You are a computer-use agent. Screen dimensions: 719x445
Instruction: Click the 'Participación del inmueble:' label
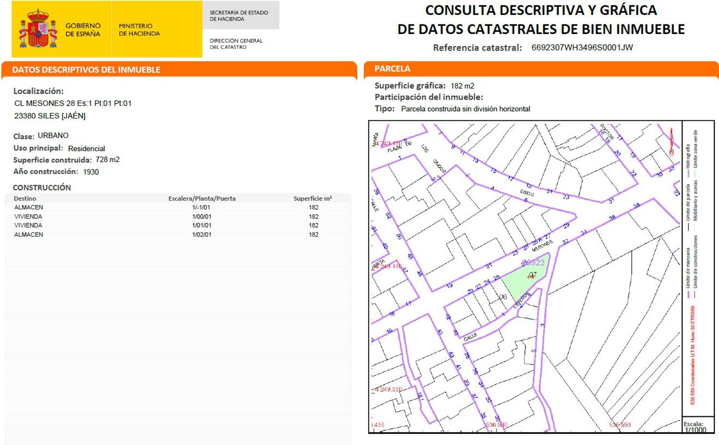pyautogui.click(x=429, y=97)
